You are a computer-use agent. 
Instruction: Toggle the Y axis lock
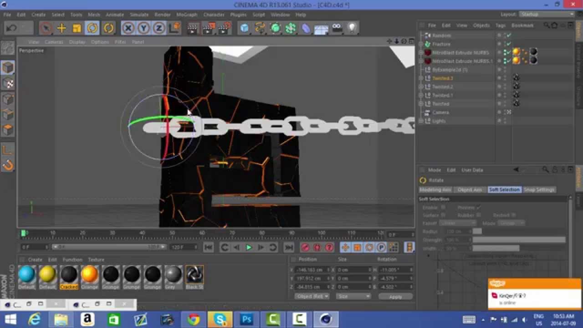pyautogui.click(x=143, y=28)
